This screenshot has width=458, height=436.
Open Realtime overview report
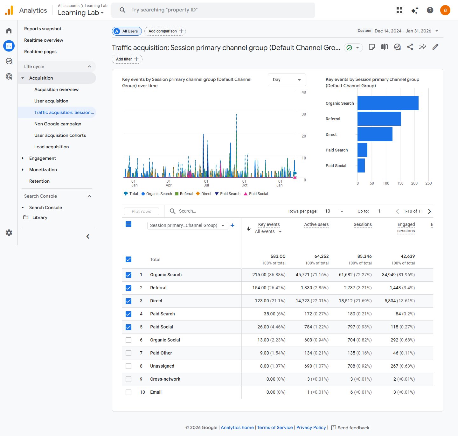tap(44, 40)
